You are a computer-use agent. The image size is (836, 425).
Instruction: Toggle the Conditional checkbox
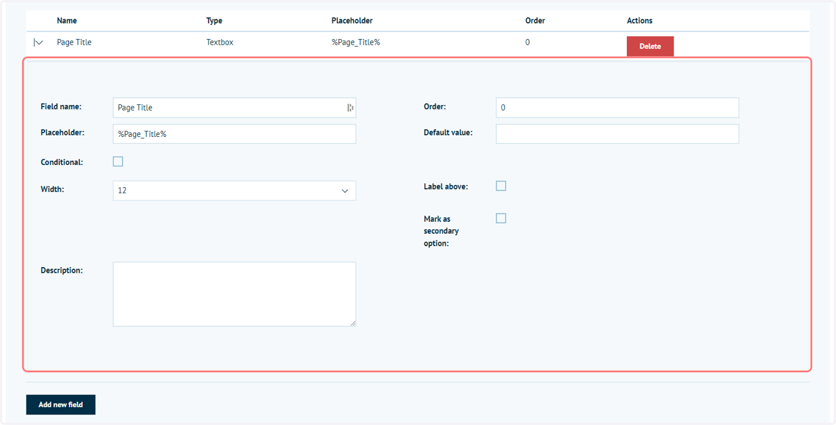point(118,161)
